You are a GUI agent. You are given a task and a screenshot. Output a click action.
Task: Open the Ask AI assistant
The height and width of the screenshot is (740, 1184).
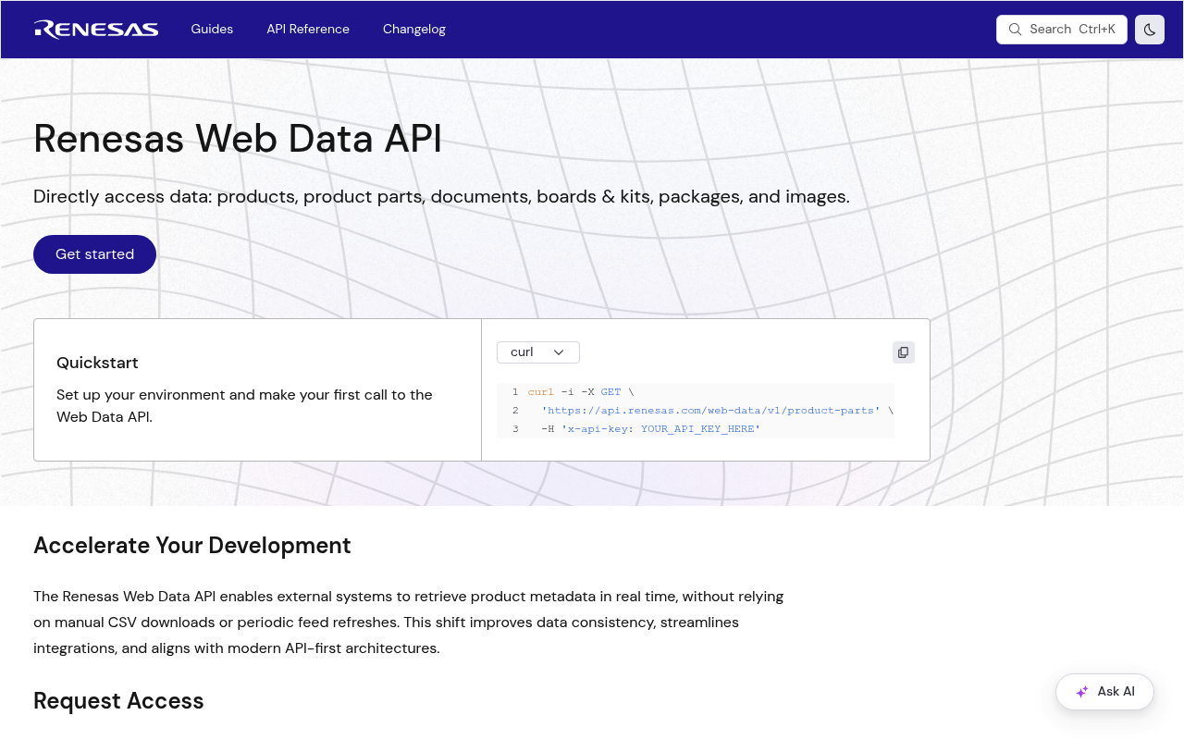[x=1104, y=692]
